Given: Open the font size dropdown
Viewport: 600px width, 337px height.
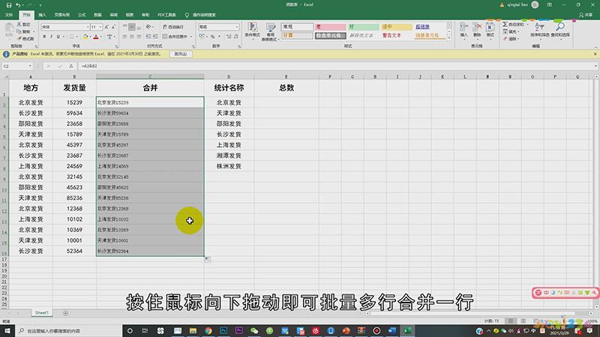Looking at the screenshot, I should pos(100,27).
